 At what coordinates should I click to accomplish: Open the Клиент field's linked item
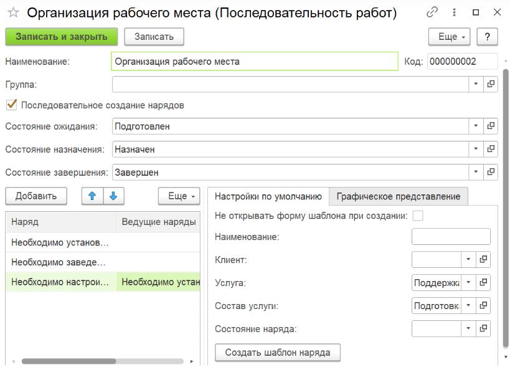click(483, 259)
